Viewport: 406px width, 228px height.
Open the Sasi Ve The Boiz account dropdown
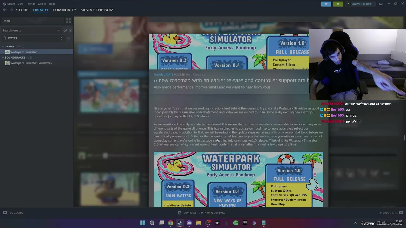coord(363,4)
